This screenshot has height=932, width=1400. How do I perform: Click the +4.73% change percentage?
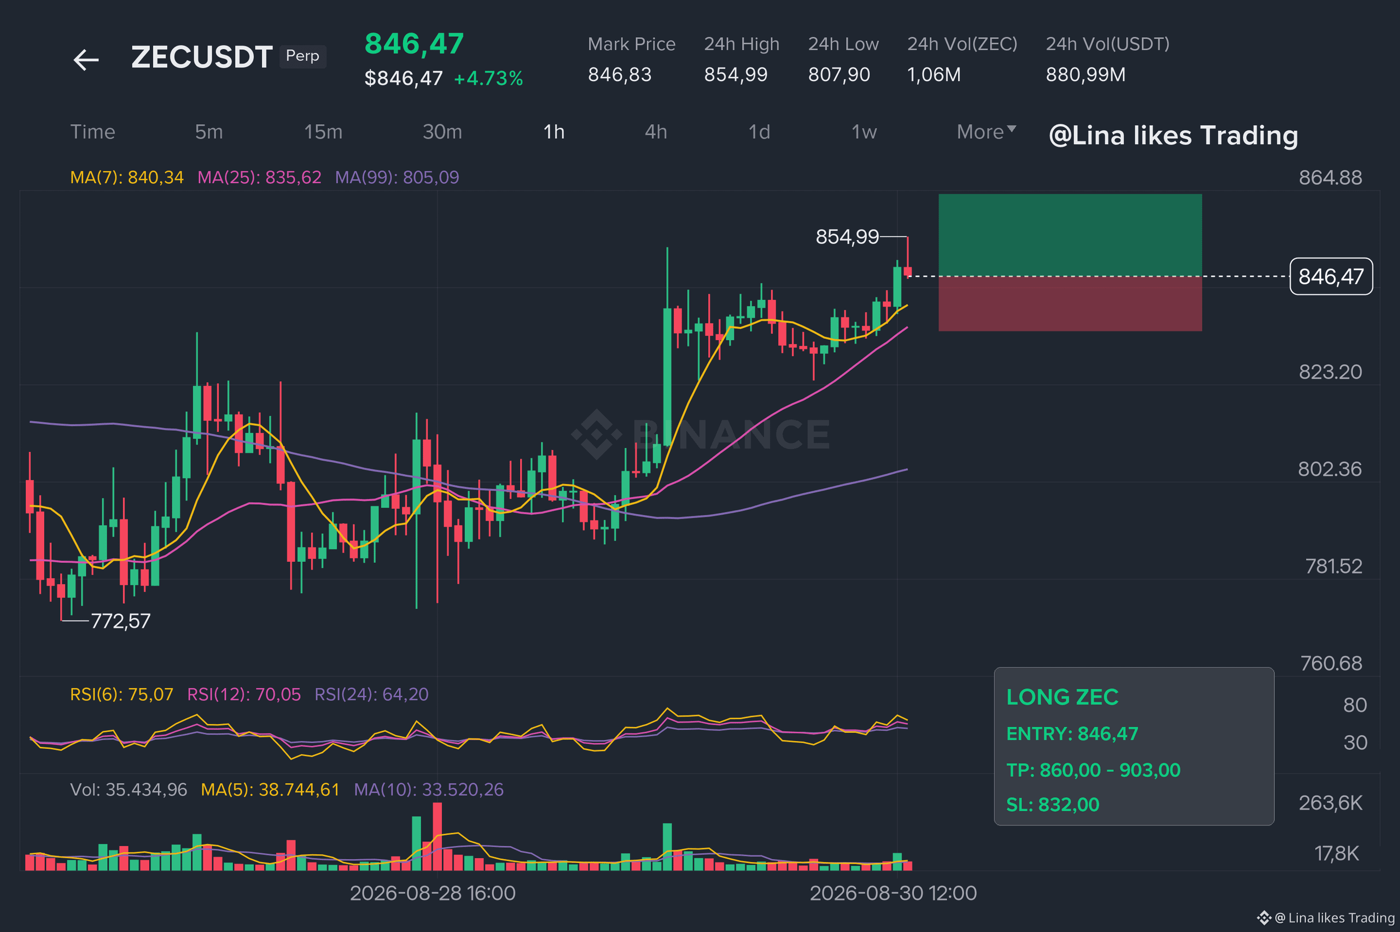488,78
